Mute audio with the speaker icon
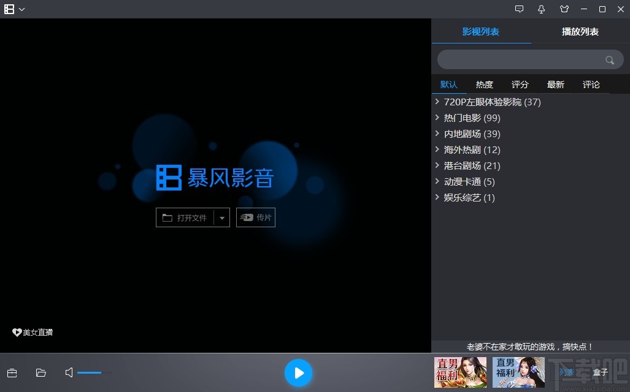The height and width of the screenshot is (392, 630). pyautogui.click(x=69, y=372)
